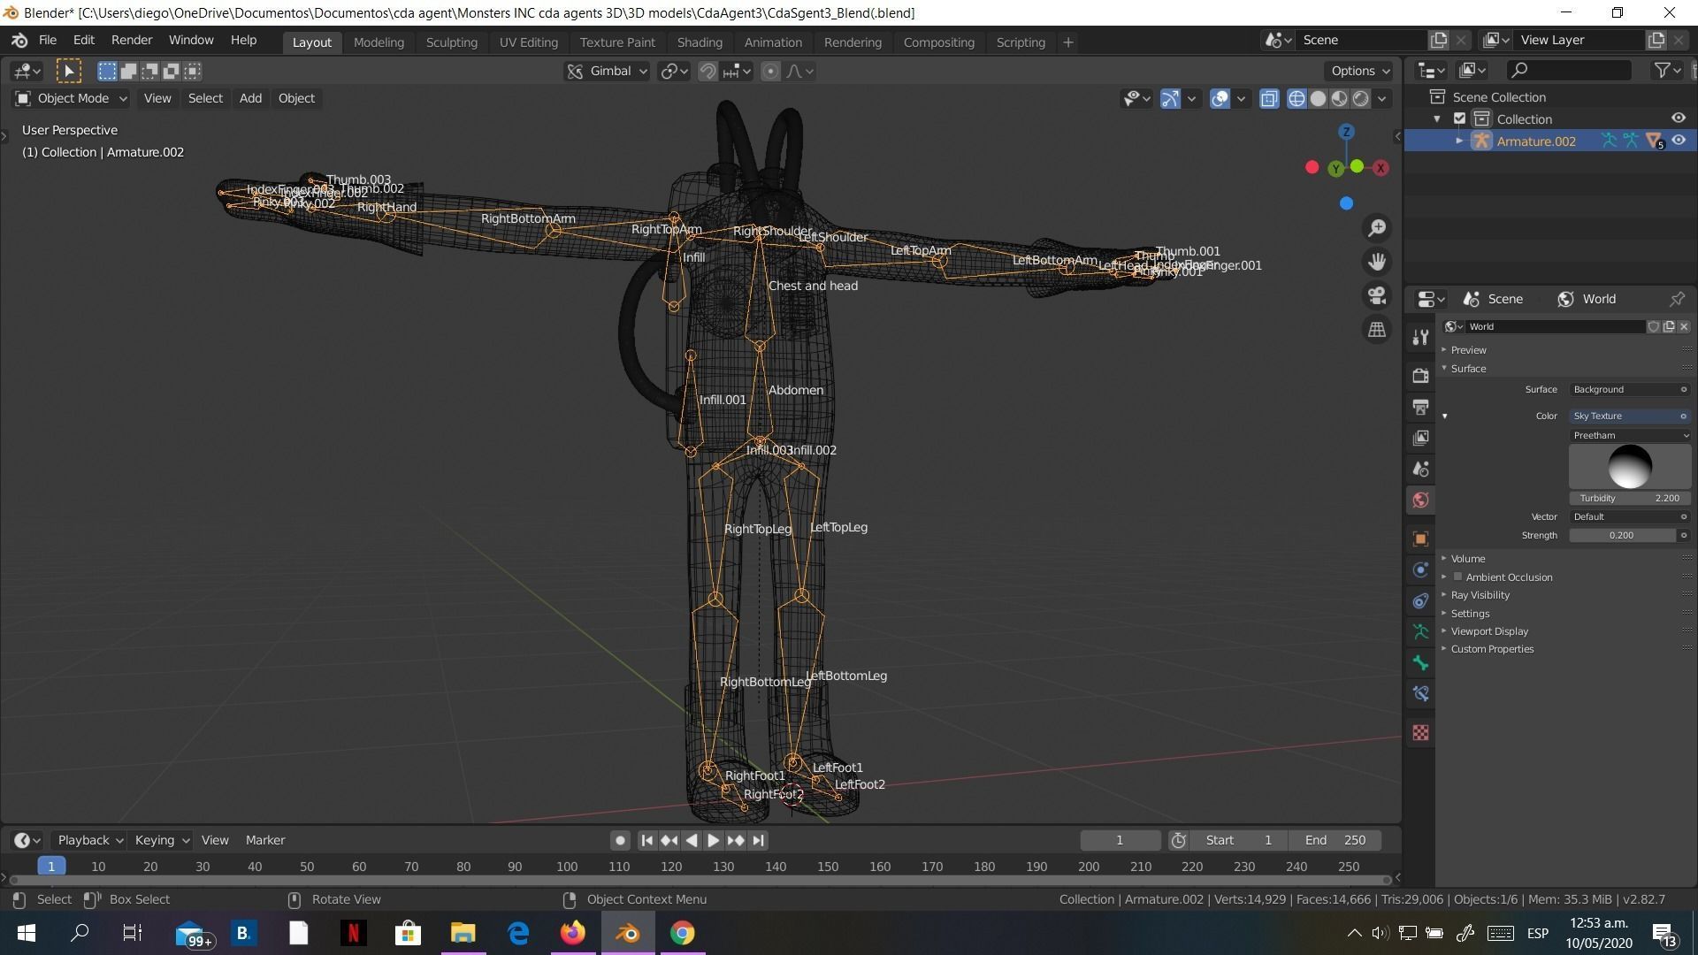Open the Physics properties tab
Screen dimensions: 1698x955
pyautogui.click(x=1420, y=569)
